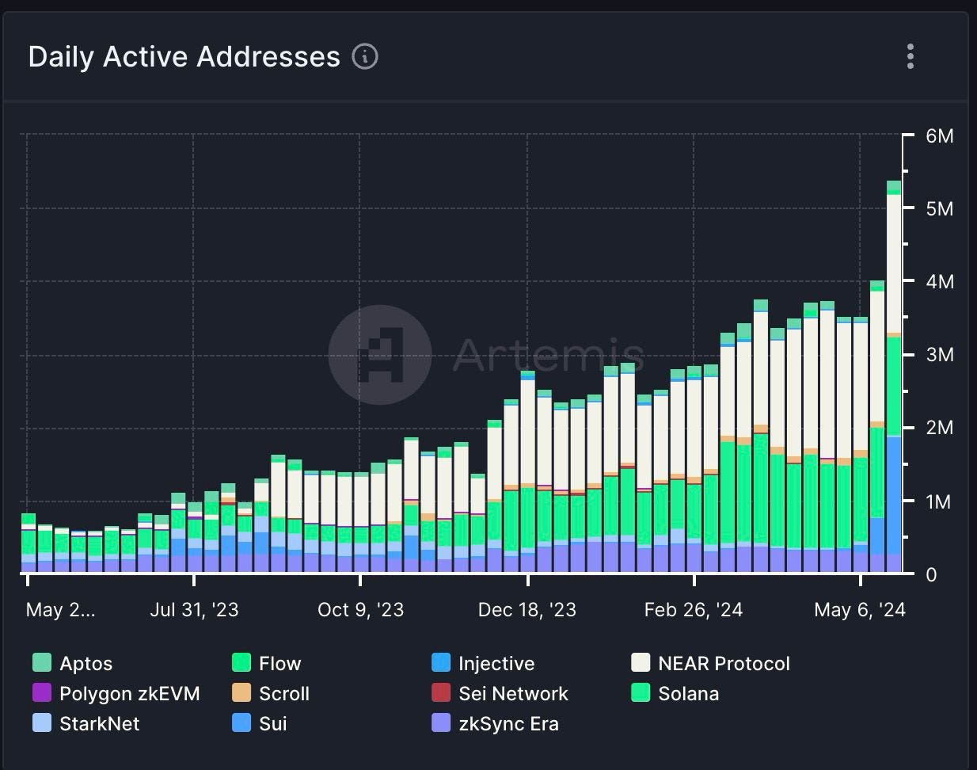977x770 pixels.
Task: Click the Daily Active Addresses title
Action: [184, 57]
